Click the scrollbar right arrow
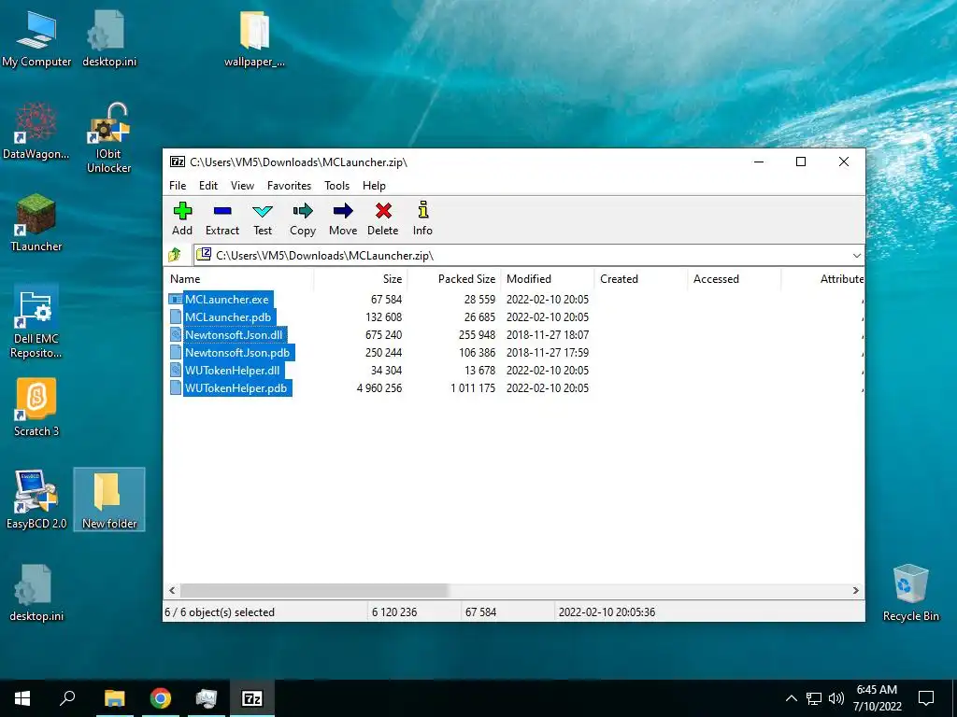957x717 pixels. (x=856, y=590)
